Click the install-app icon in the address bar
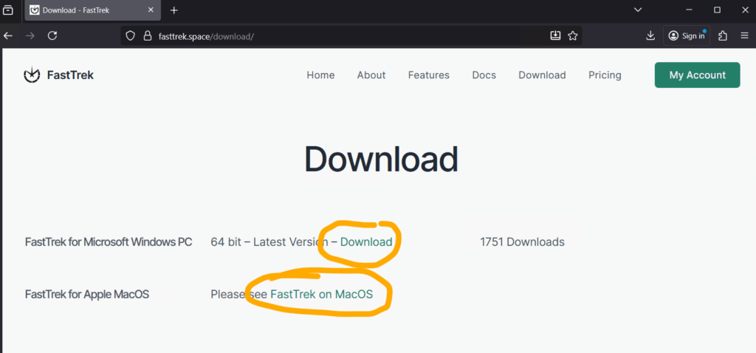The image size is (756, 353). coord(556,35)
